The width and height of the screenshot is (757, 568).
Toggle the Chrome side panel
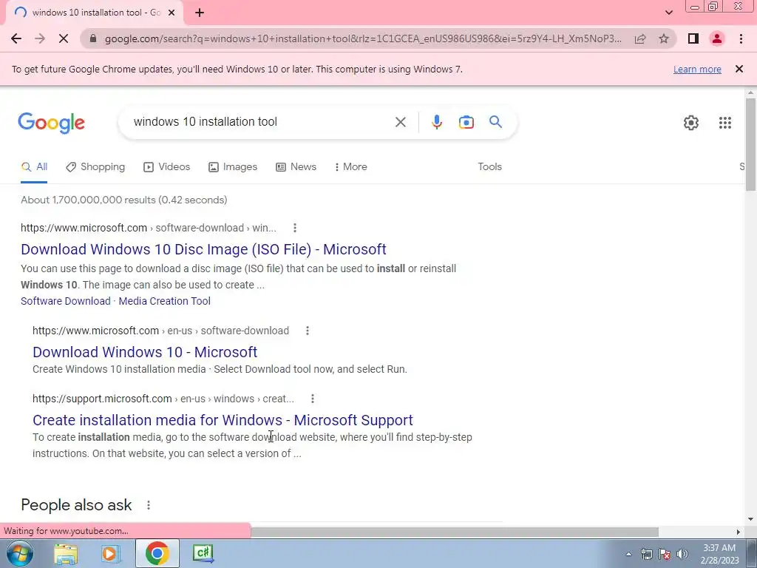693,38
